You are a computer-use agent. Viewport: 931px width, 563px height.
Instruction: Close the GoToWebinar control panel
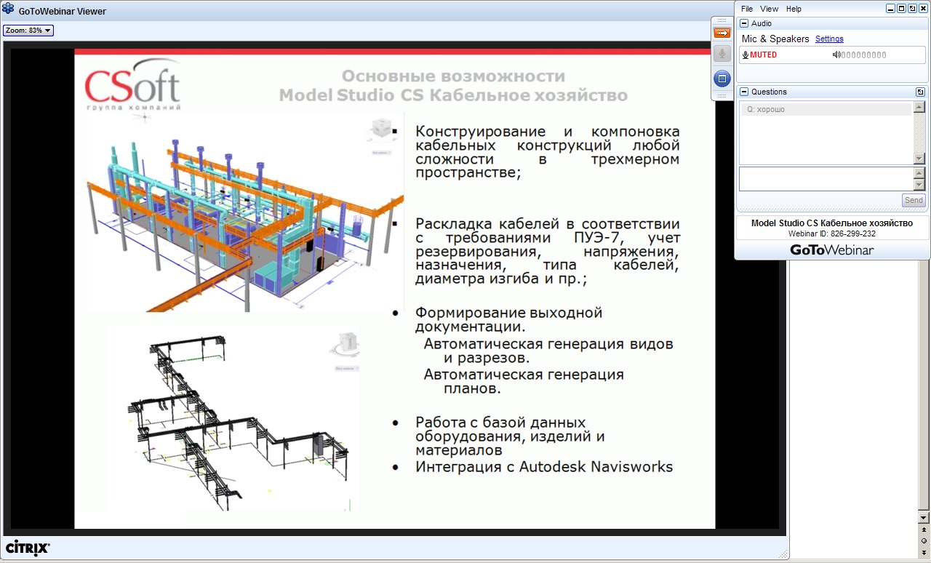(x=922, y=8)
